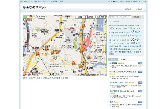Pan the map left with the arrow
This screenshot has height=109, width=167.
25,20
